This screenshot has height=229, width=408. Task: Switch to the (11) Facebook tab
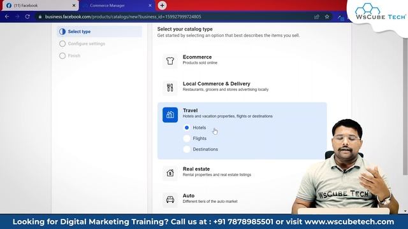[x=40, y=6]
